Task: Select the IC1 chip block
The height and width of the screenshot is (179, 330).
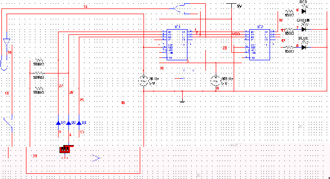Action: [177, 45]
